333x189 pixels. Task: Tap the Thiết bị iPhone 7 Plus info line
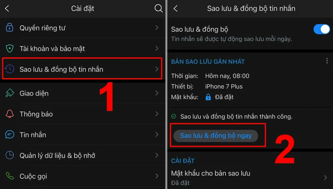[207, 86]
